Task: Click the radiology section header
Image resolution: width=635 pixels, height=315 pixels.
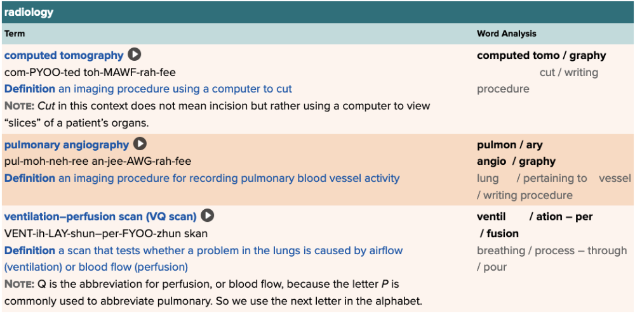Action: (29, 12)
